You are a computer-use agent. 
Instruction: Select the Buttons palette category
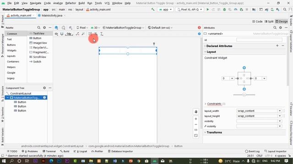tap(11, 45)
